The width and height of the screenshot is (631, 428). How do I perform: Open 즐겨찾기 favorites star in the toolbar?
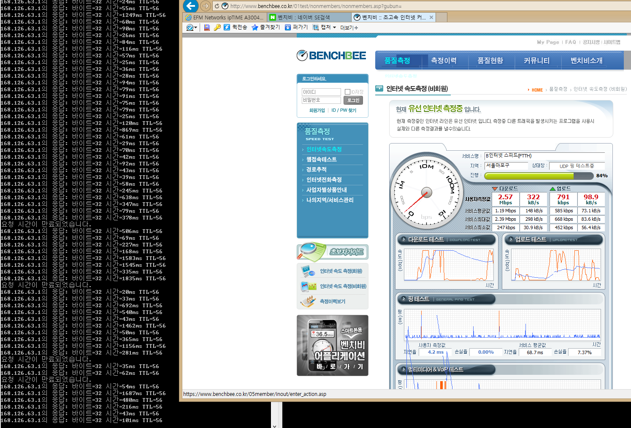266,27
